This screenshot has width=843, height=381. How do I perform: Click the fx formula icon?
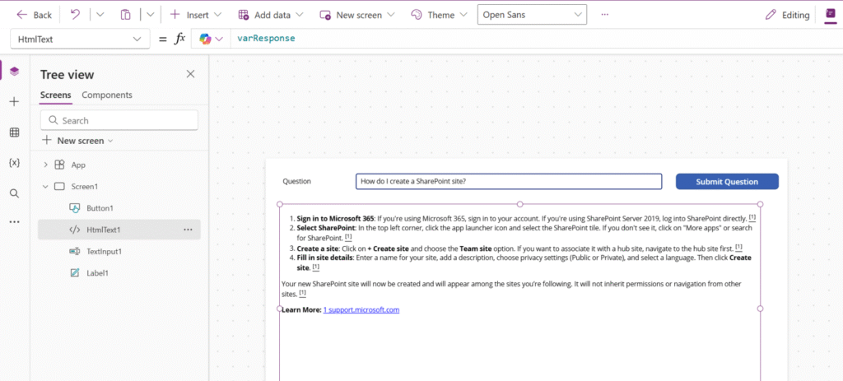[x=179, y=39]
